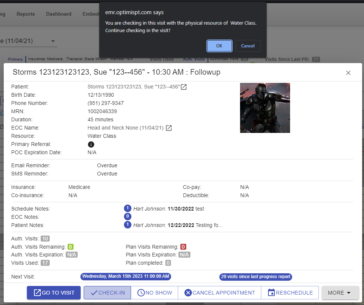Click the Schedule Notes count badge
364x305 pixels.
pyautogui.click(x=127, y=208)
